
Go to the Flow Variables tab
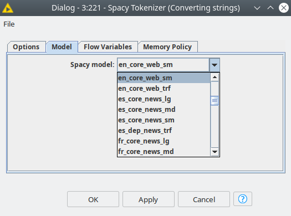tap(108, 47)
